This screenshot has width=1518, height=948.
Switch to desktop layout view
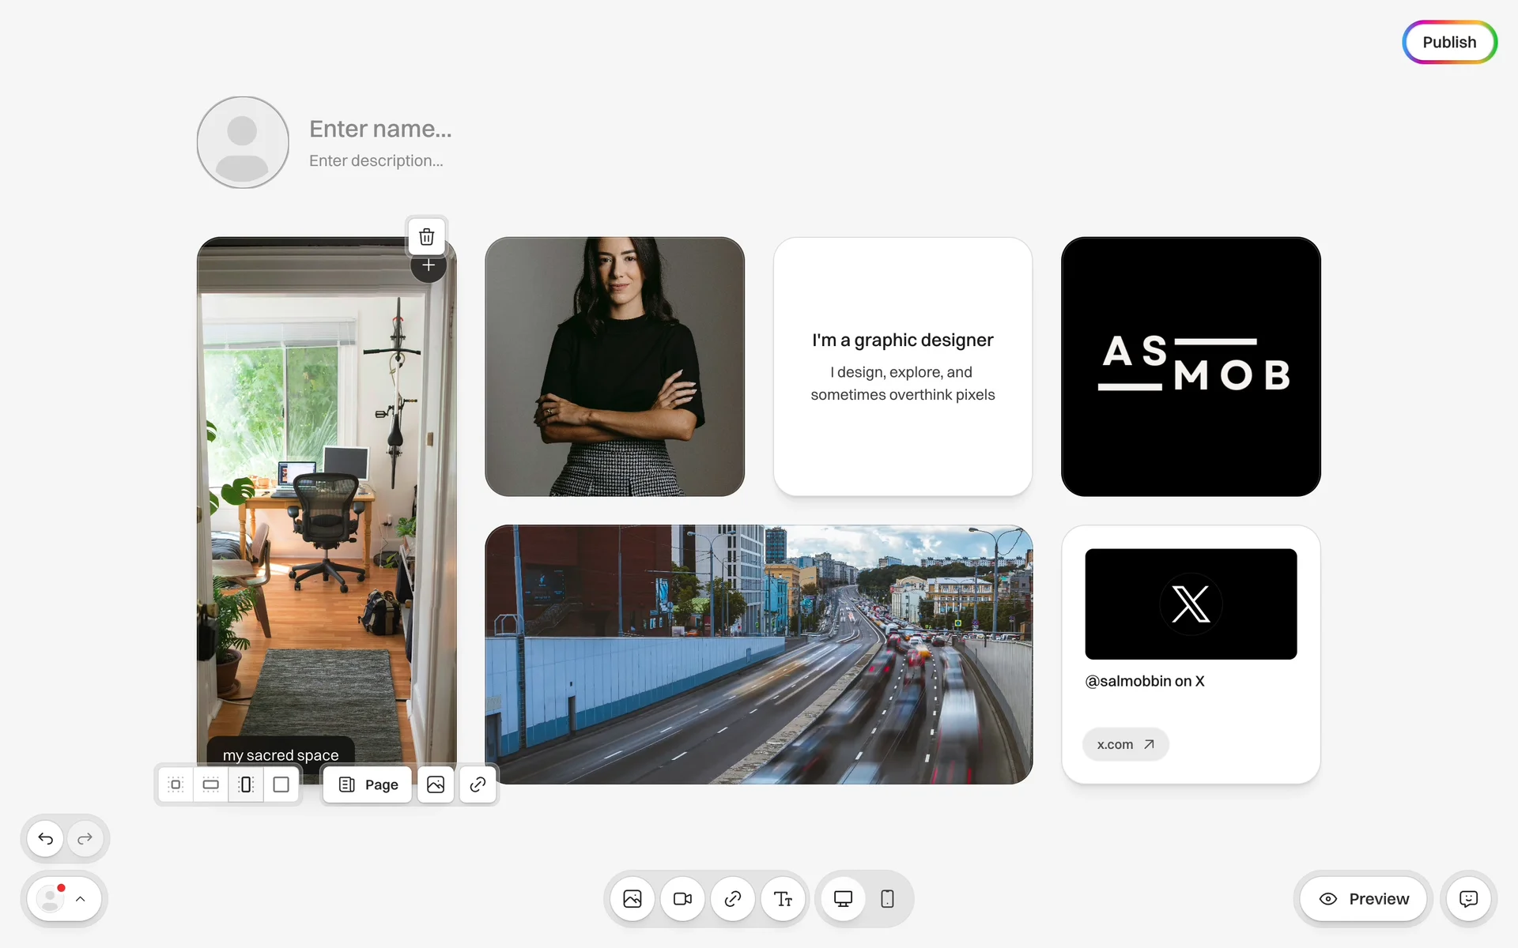point(843,899)
